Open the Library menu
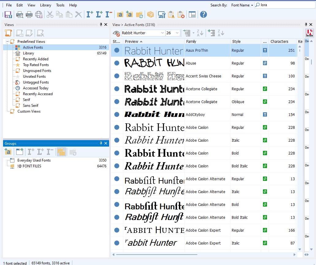The width and height of the screenshot is (316, 265). coord(46,5)
